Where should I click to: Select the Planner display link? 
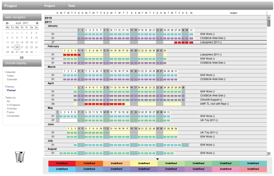pos(11,90)
